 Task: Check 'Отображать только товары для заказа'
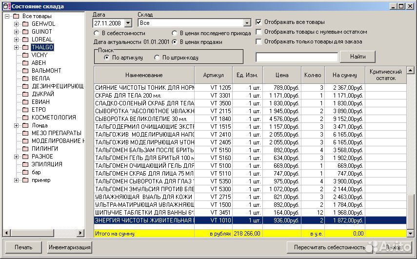[x=259, y=42]
